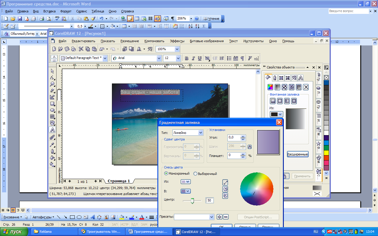
Task: Open the В color dropdown in gradient dialog
Action: point(186,191)
